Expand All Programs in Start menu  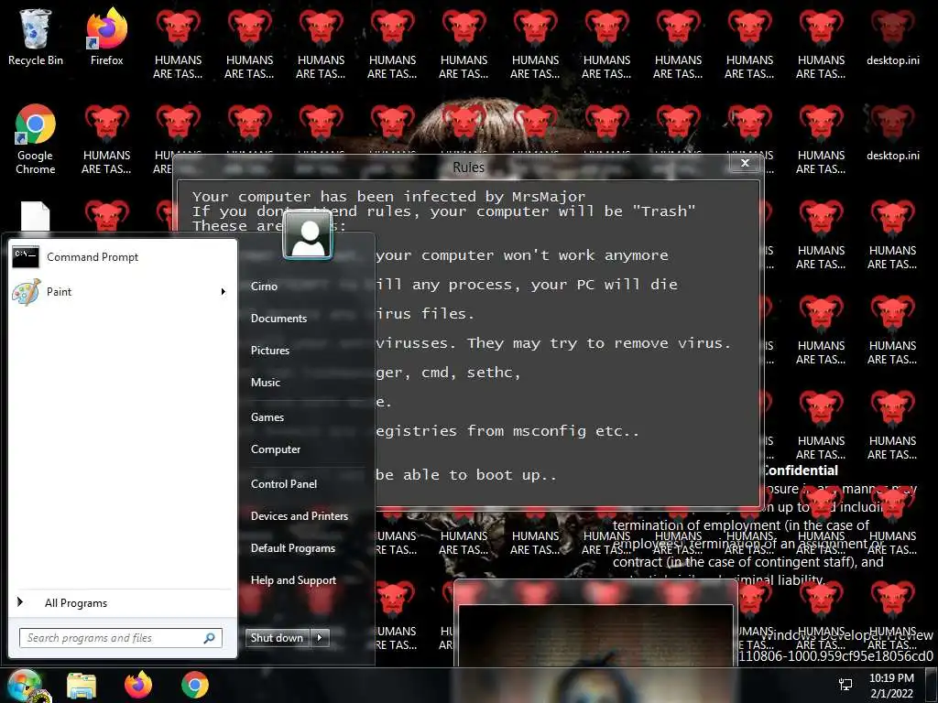123,602
